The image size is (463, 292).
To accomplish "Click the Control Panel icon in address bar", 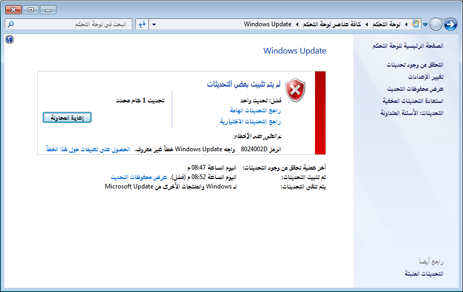I will pos(416,24).
